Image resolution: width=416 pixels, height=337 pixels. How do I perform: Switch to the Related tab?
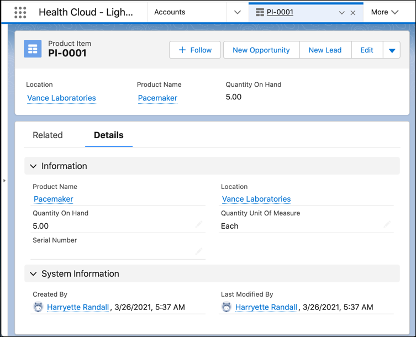48,135
